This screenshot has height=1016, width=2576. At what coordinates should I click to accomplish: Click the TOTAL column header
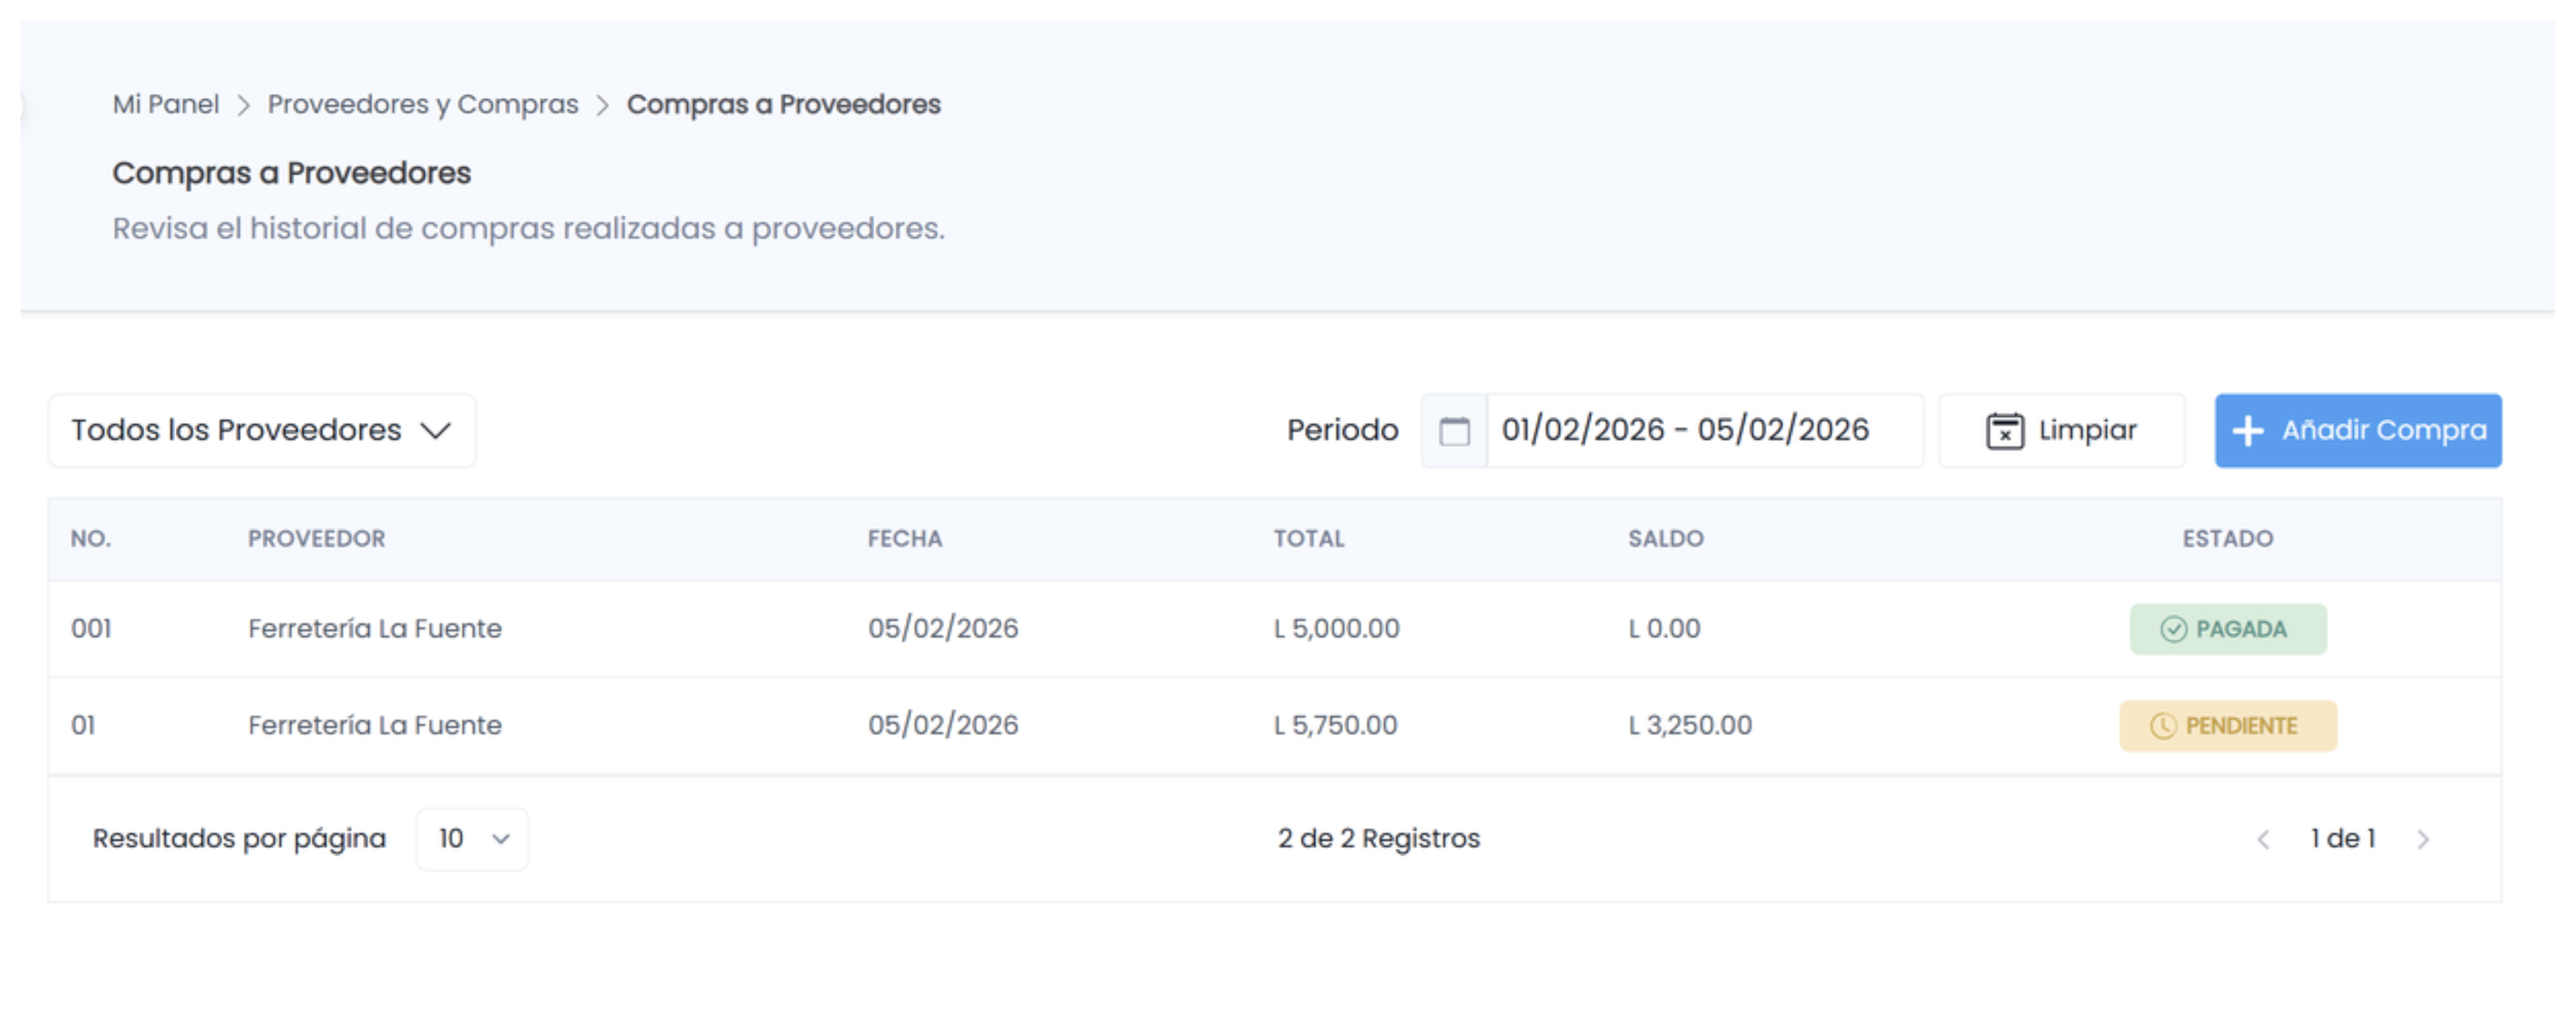1309,539
